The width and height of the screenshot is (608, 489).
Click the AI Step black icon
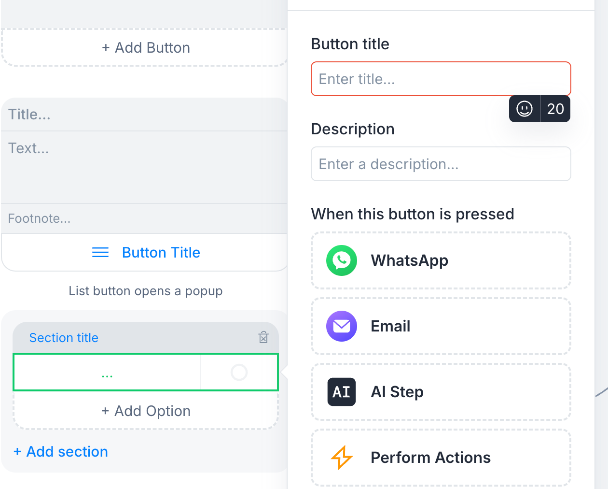click(x=342, y=392)
